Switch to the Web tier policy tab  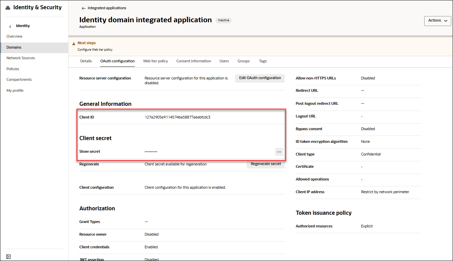(155, 61)
